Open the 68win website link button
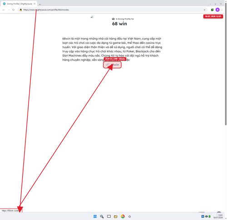 point(112,65)
